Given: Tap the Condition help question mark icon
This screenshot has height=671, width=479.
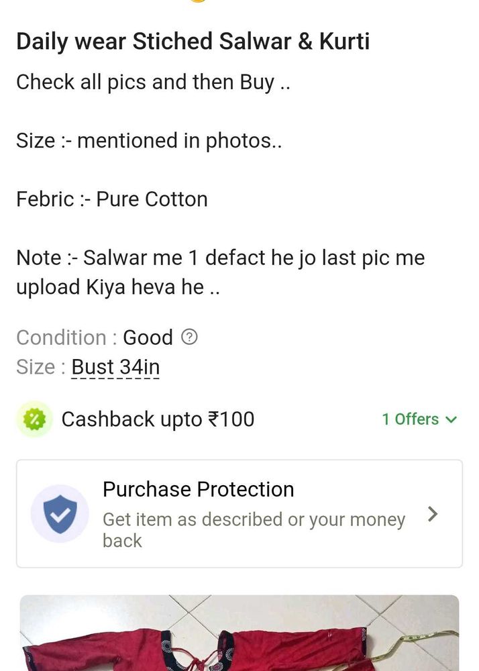Looking at the screenshot, I should (x=190, y=338).
